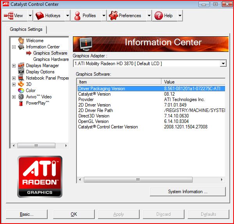Viewport: 234px width, 224px height.
Task: Open the Profiles dropdown arrow
Action: click(x=104, y=16)
